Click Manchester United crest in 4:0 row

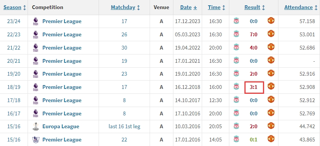click(x=271, y=47)
